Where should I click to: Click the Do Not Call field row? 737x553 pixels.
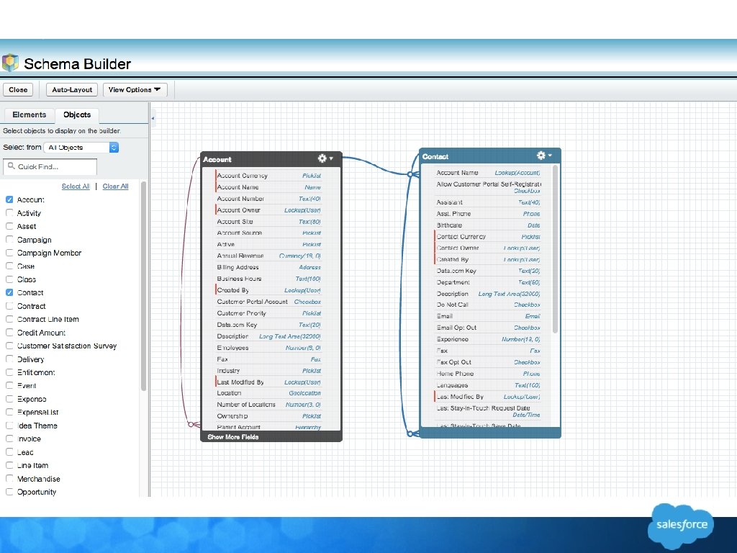click(x=488, y=305)
